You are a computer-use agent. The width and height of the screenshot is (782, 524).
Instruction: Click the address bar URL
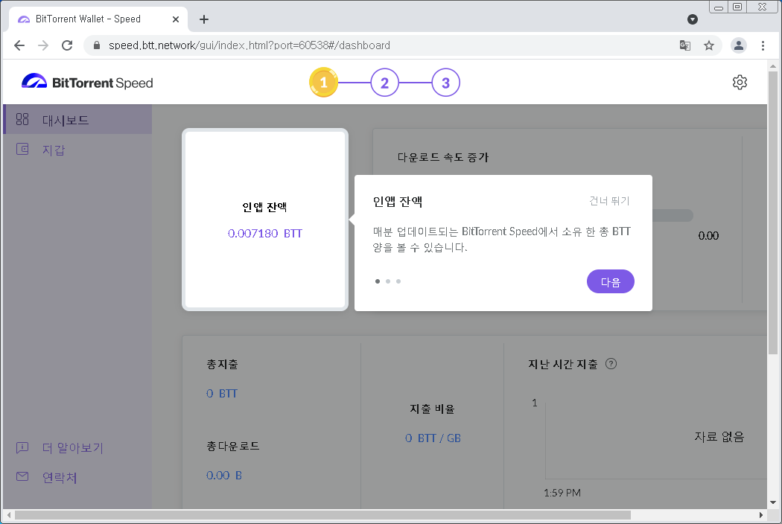(x=249, y=45)
